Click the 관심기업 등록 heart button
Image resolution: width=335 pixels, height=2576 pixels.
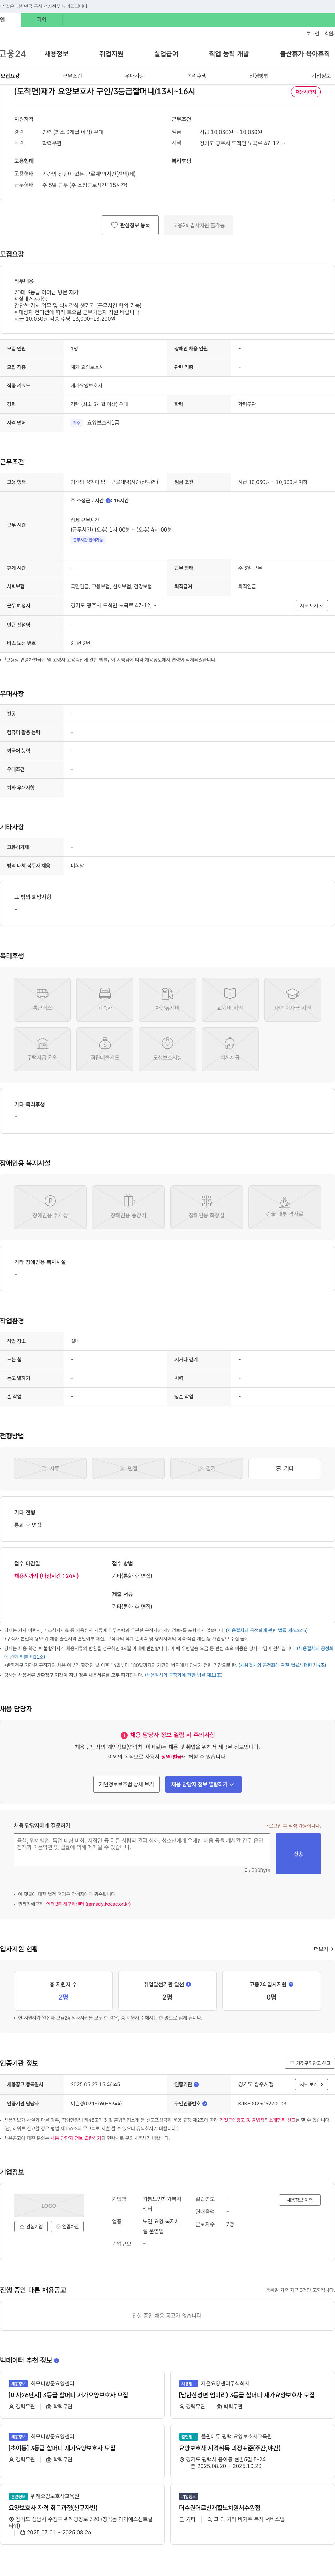130,226
